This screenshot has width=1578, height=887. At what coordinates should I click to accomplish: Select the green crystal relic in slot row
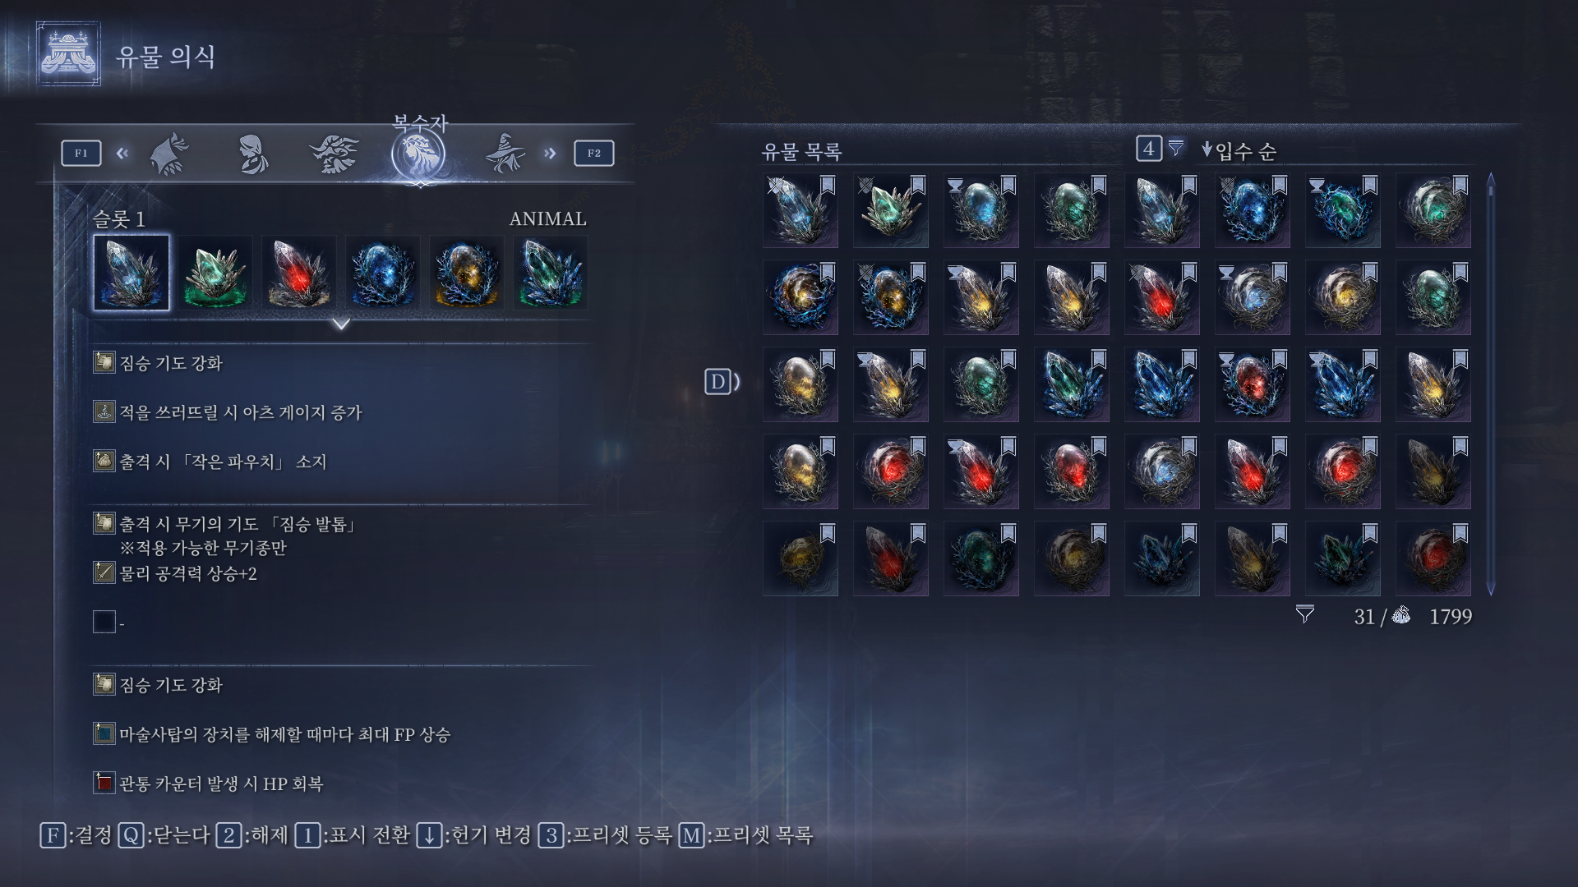[215, 273]
